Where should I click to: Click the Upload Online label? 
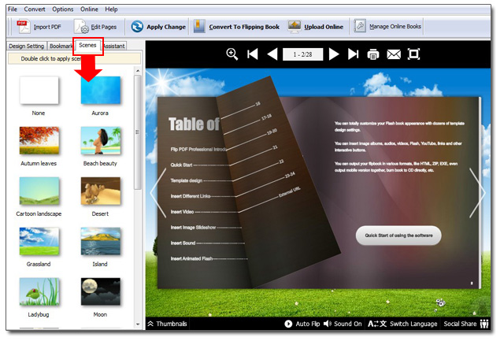pyautogui.click(x=324, y=27)
